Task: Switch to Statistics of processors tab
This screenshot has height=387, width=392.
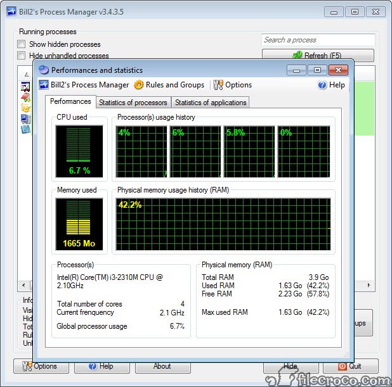Action: [x=133, y=103]
